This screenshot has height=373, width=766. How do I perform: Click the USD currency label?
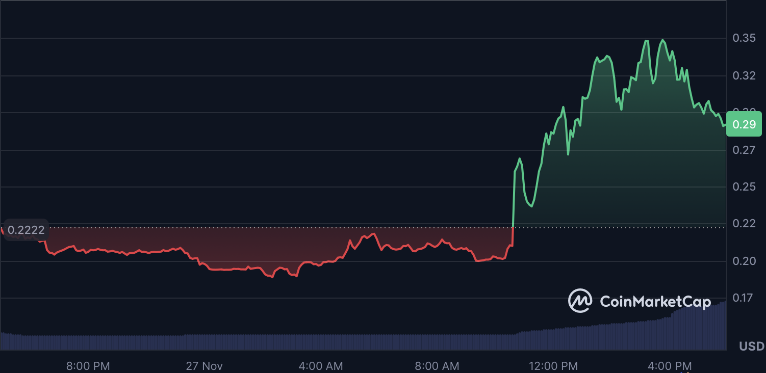coord(751,347)
